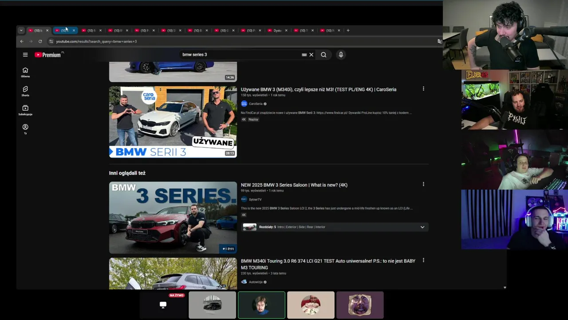Select the highlighted participant tile with headphones
This screenshot has width=568, height=320.
pos(261,305)
